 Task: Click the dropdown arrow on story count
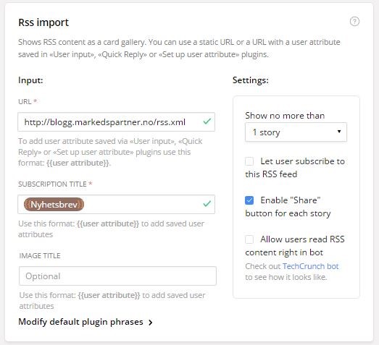(339, 132)
